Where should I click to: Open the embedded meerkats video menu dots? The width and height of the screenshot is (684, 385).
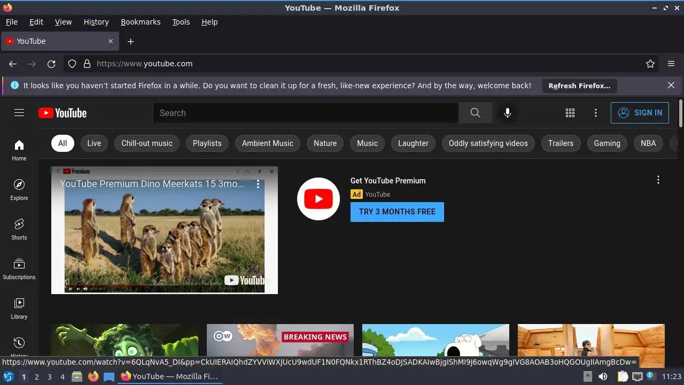(258, 184)
